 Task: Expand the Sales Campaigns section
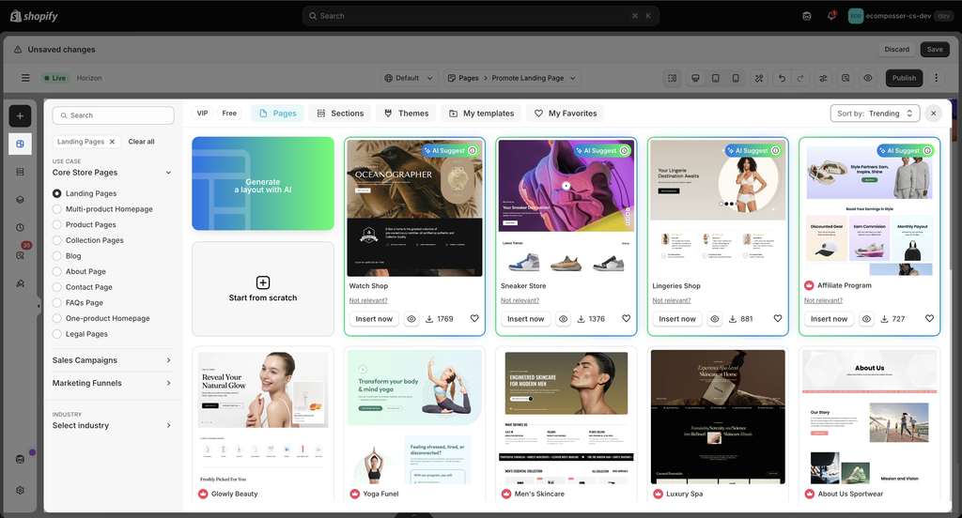113,360
